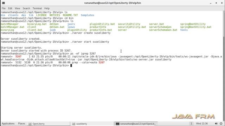Click the power icon in taskbar
Image resolution: width=225 pixels, height=126 pixels.
pyautogui.click(x=221, y=124)
